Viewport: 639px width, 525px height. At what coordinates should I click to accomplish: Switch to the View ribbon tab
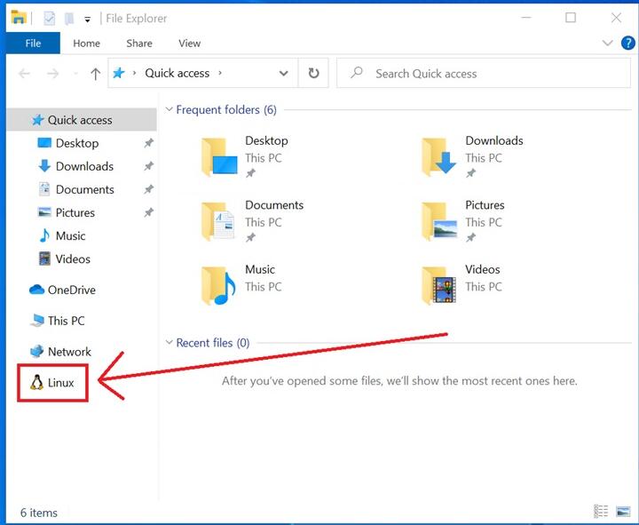pos(190,44)
